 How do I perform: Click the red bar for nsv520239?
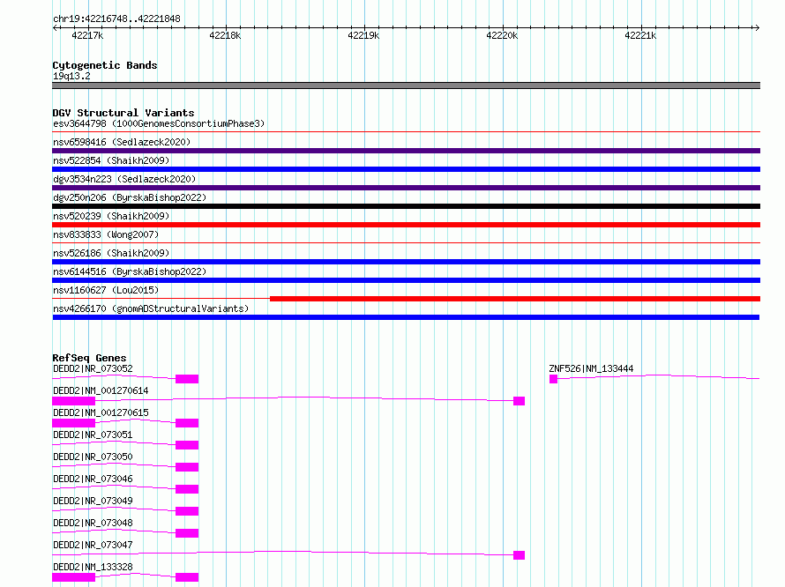point(406,225)
